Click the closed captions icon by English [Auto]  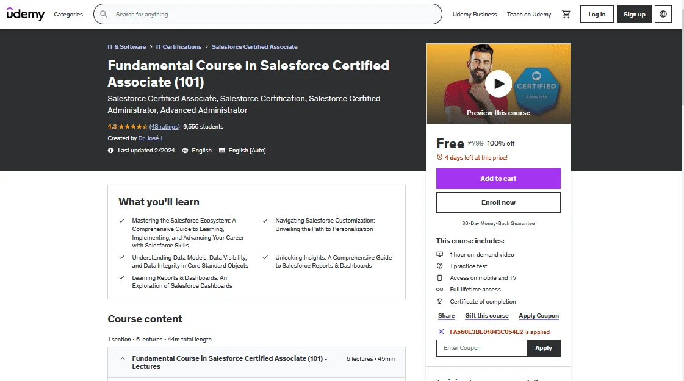222,151
